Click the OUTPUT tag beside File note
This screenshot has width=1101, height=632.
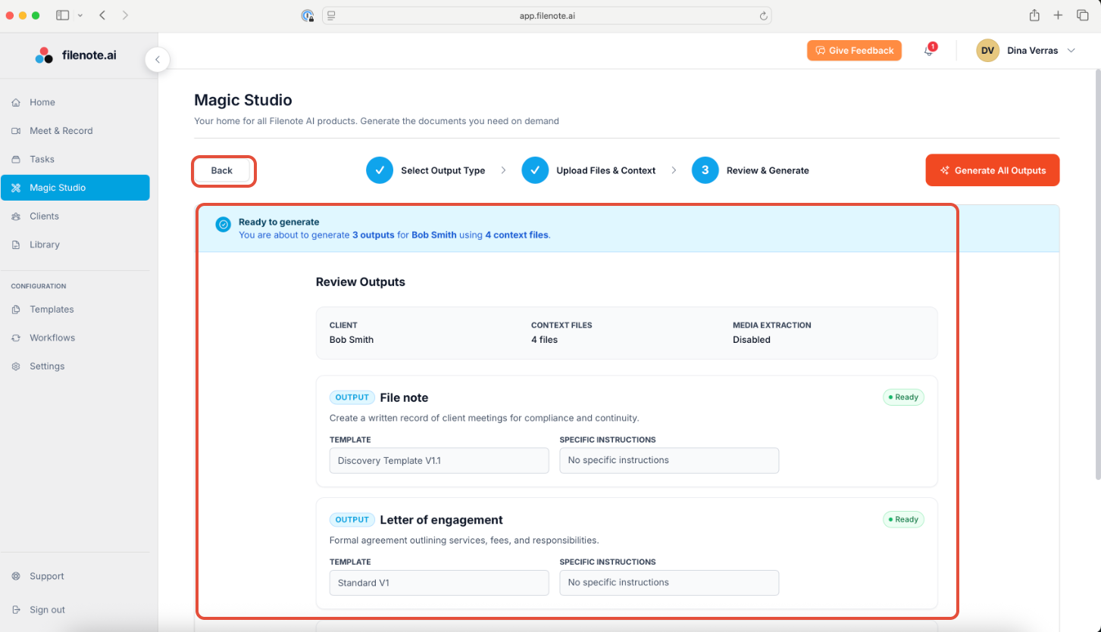coord(352,397)
